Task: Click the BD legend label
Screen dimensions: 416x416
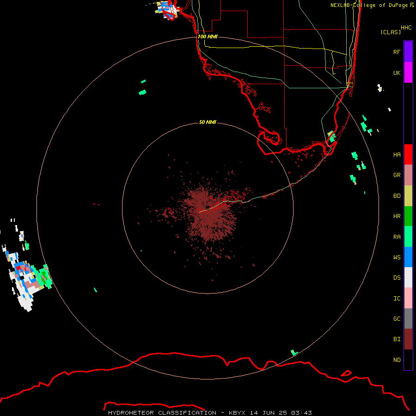Action: coord(397,196)
